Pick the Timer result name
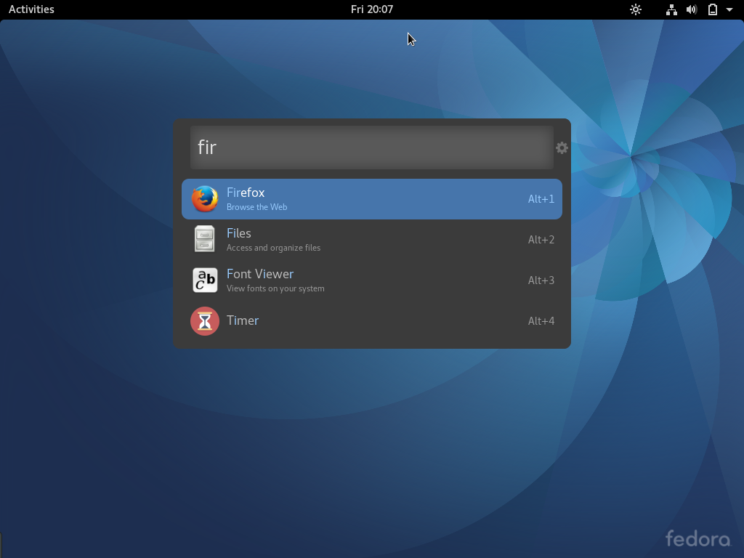Image resolution: width=744 pixels, height=558 pixels. click(243, 320)
